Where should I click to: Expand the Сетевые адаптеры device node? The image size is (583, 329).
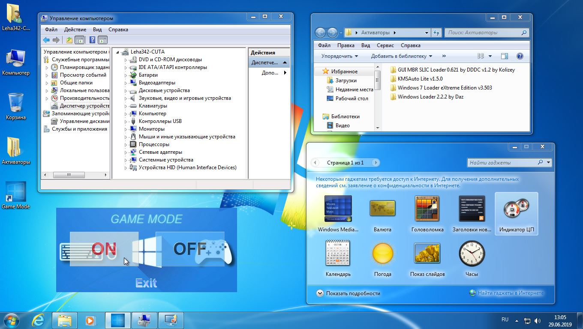(x=126, y=152)
